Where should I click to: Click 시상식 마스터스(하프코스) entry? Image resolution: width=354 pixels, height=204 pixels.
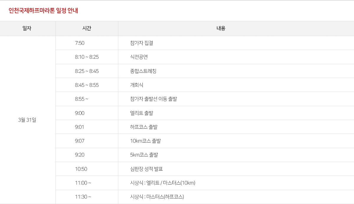[x=157, y=197]
